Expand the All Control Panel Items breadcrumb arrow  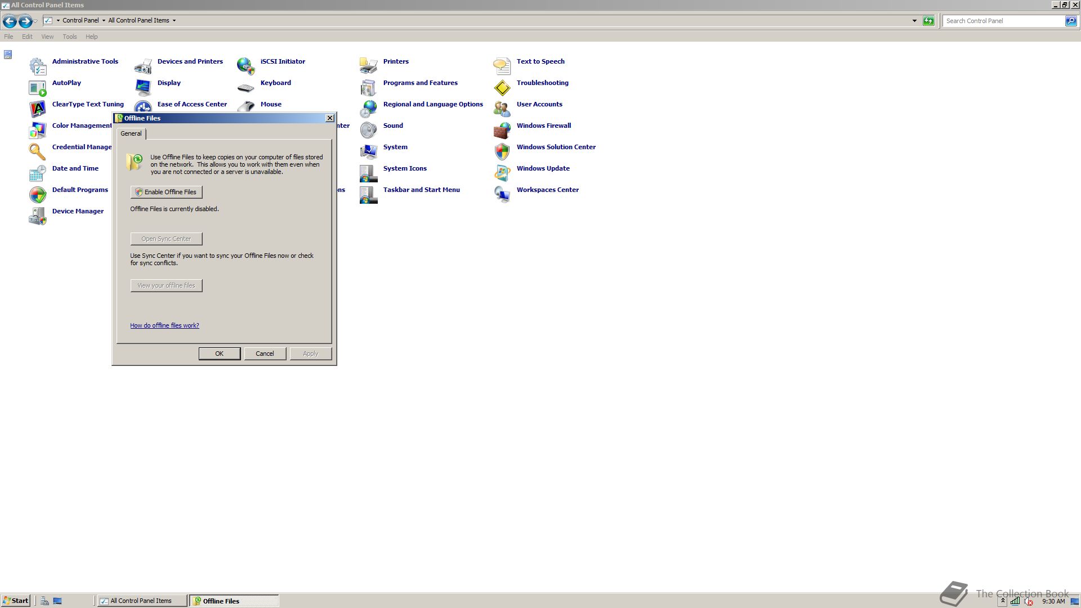[x=174, y=21]
